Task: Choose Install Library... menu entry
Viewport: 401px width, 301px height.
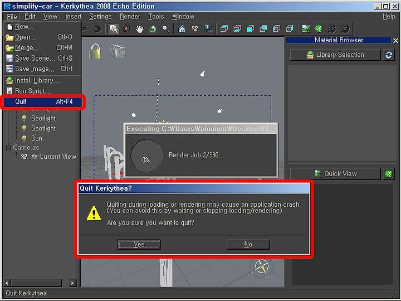Action: point(42,81)
